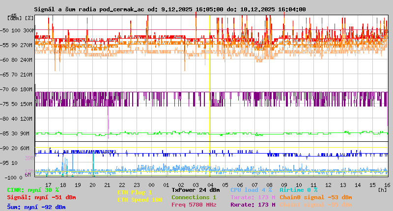Screen dimensions: 393x211
Task: Click the yellow vertical marker at hour 04
Action: tap(210, 95)
